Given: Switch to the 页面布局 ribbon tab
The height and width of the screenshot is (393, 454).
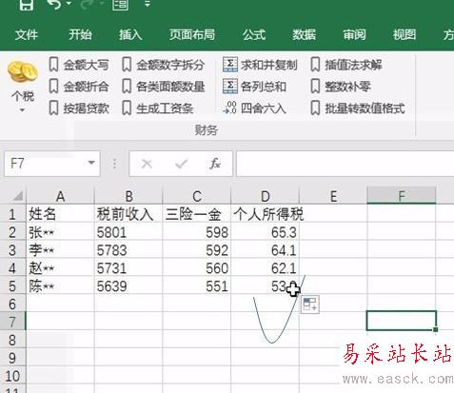Looking at the screenshot, I should 192,34.
